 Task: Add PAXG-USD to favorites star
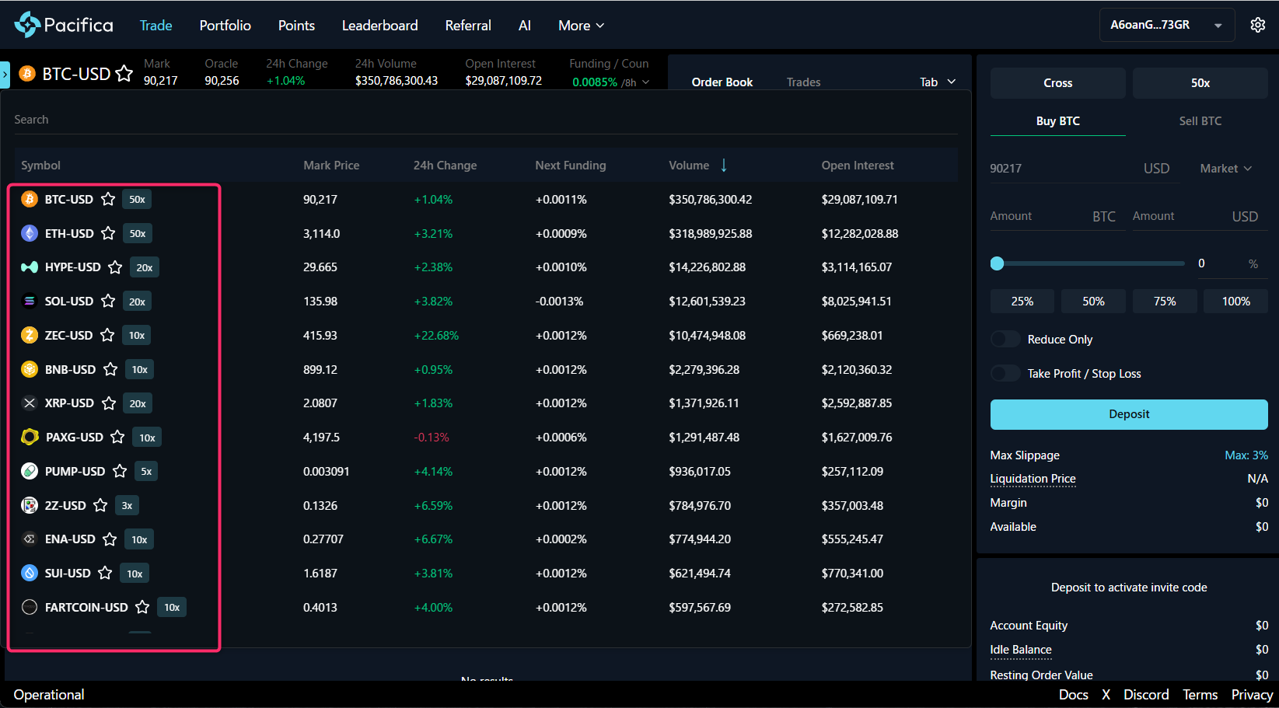(x=117, y=437)
